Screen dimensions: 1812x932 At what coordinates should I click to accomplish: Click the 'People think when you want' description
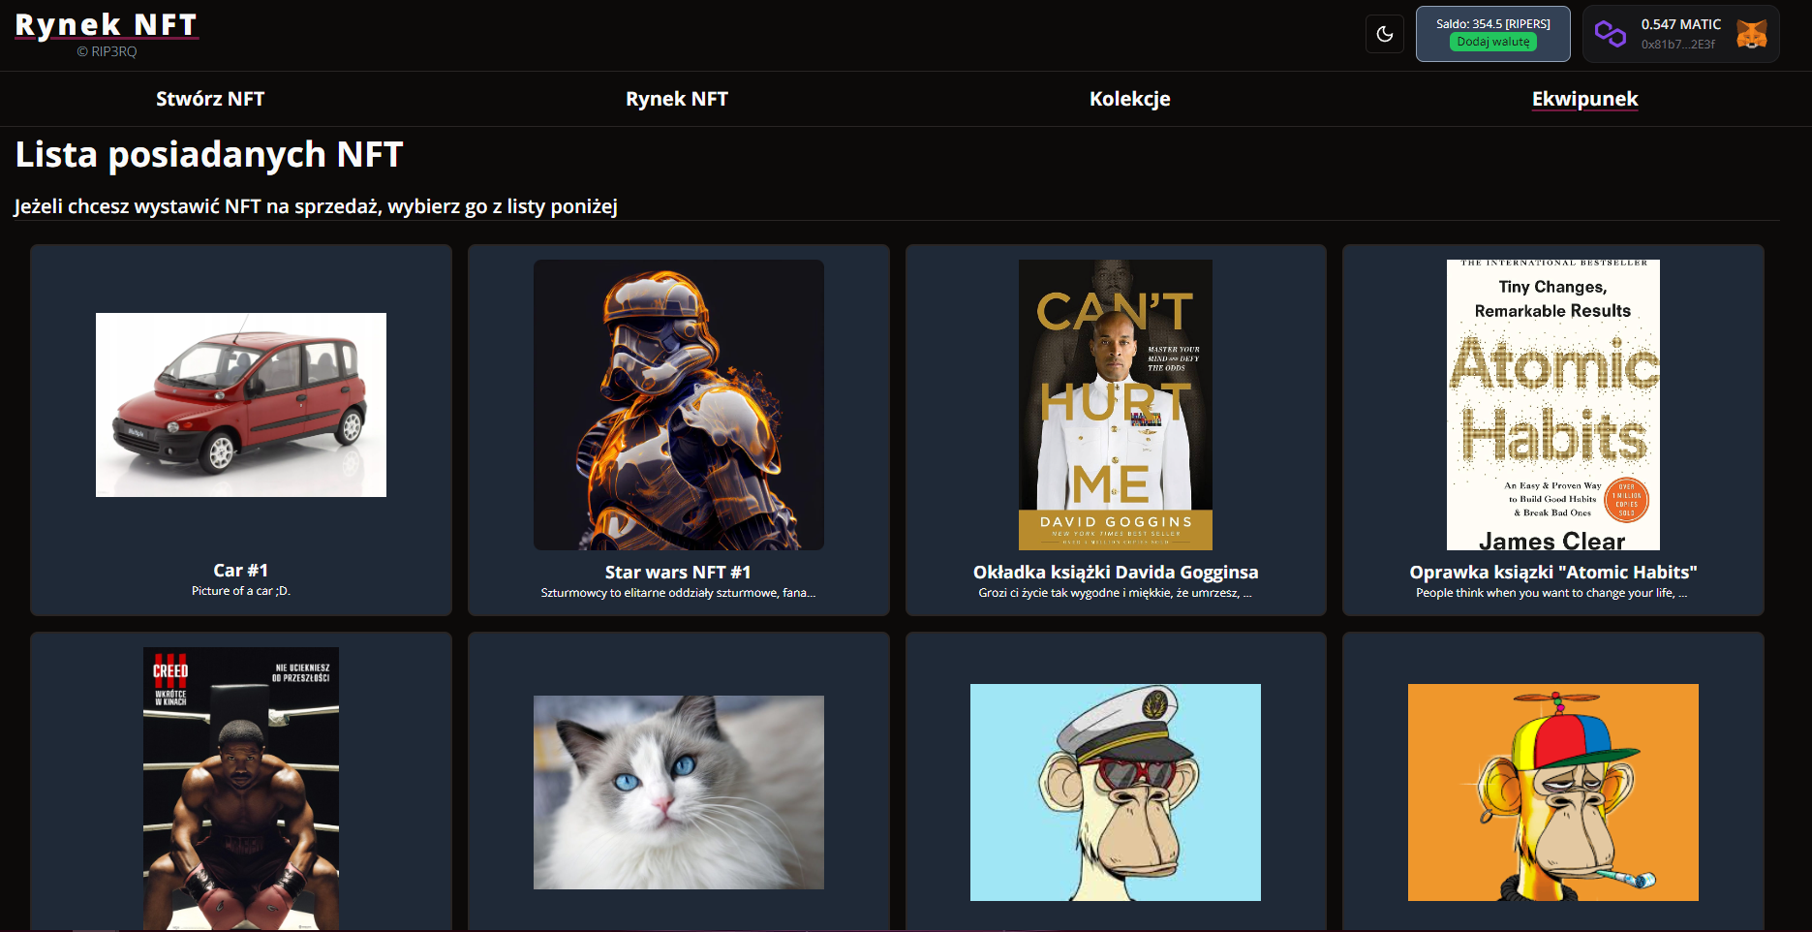[1552, 593]
